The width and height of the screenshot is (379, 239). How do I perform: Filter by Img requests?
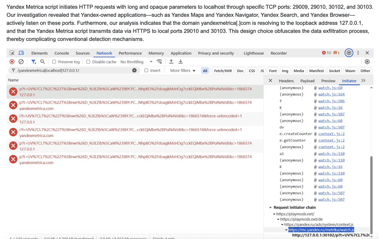click(x=285, y=71)
